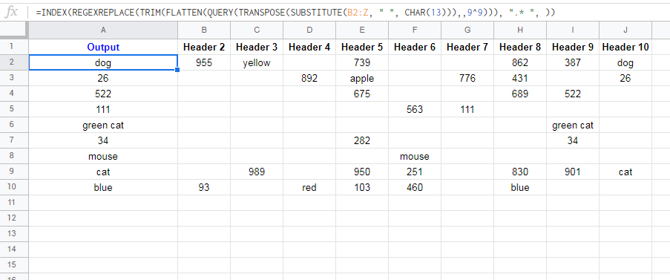Click the cell containing yellow
The height and width of the screenshot is (280, 670).
coord(257,63)
